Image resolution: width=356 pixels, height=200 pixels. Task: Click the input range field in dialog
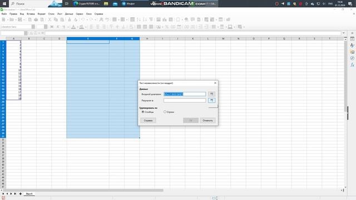tap(185, 94)
